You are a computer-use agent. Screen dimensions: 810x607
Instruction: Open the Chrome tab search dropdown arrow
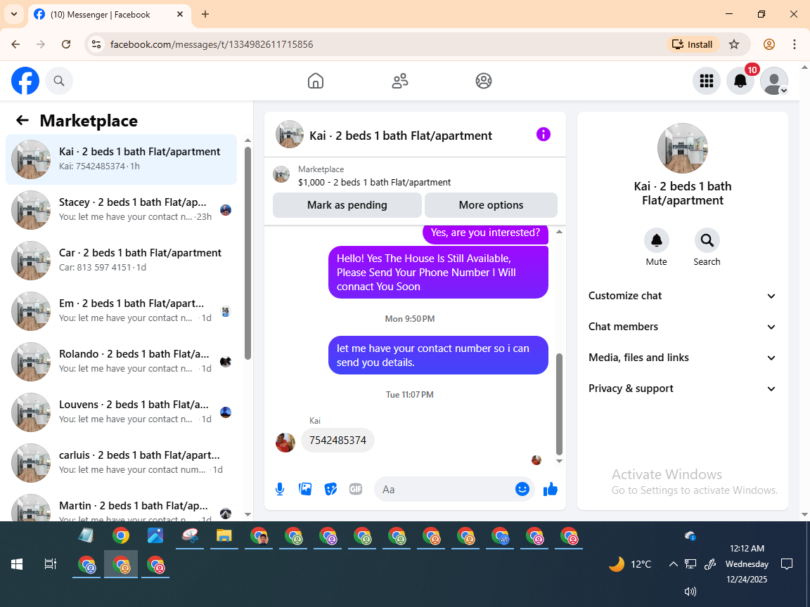coord(14,15)
